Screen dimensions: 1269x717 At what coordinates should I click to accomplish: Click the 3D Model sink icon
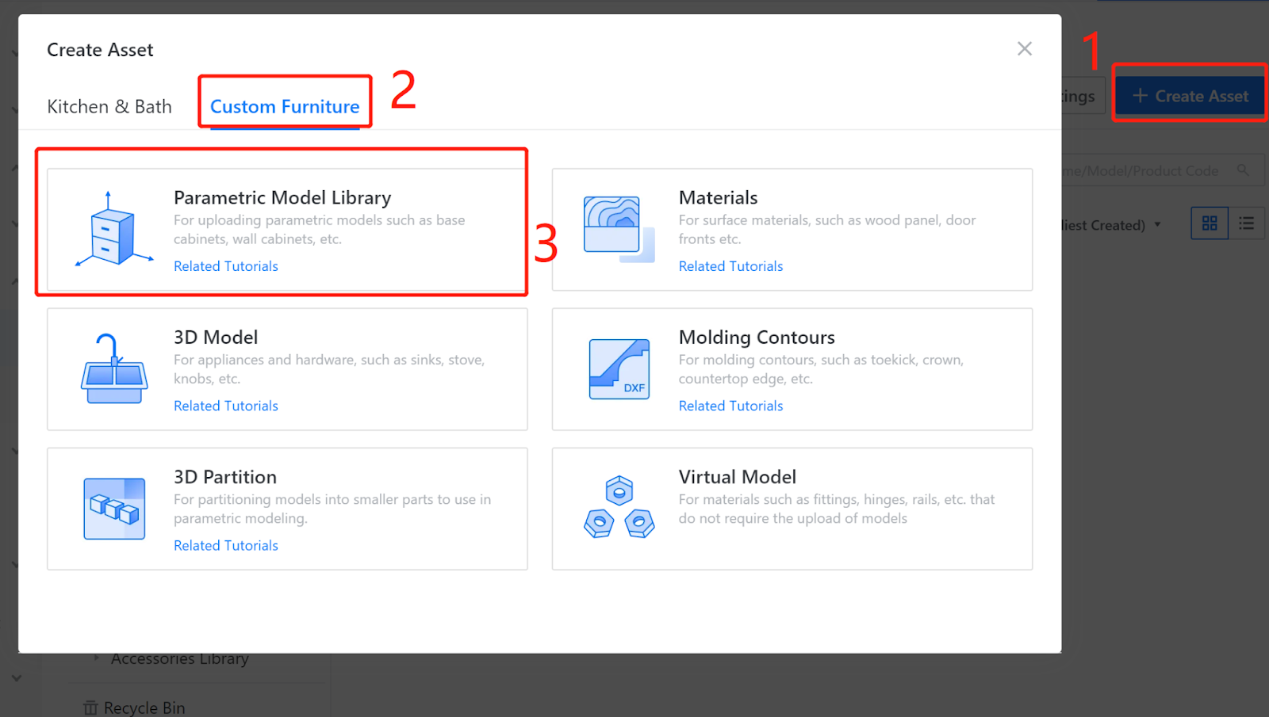tap(114, 368)
